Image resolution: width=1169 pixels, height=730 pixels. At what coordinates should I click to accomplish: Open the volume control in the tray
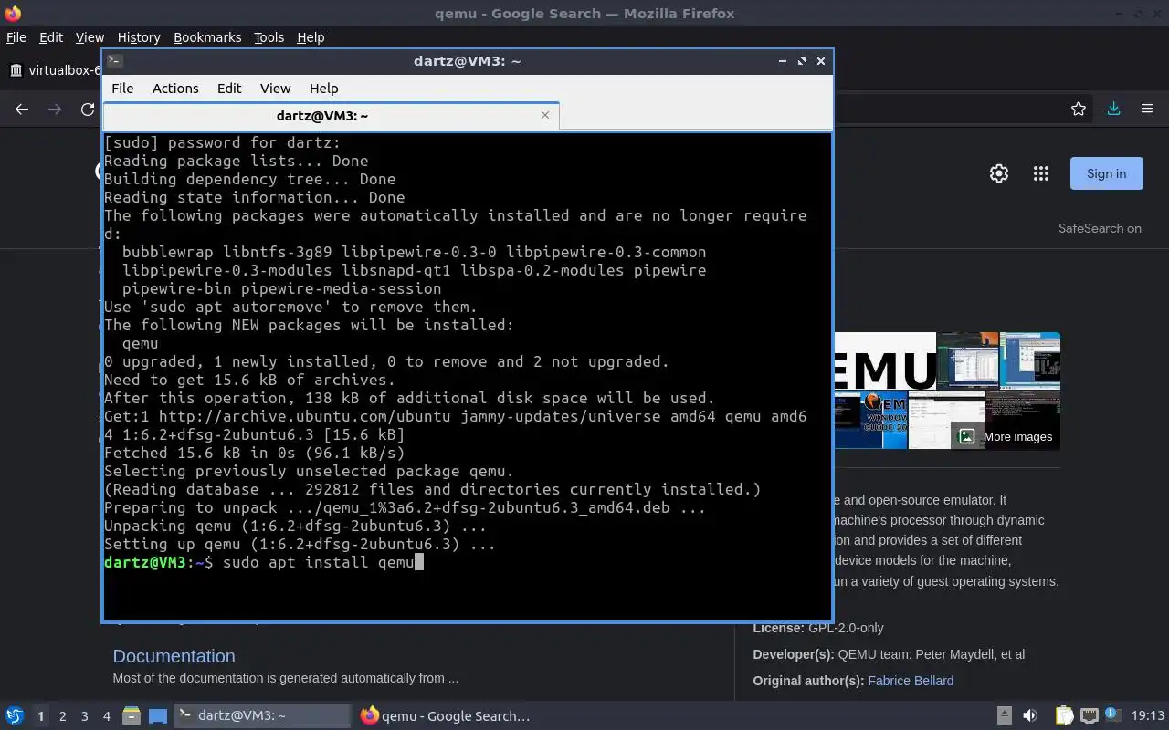(1030, 716)
